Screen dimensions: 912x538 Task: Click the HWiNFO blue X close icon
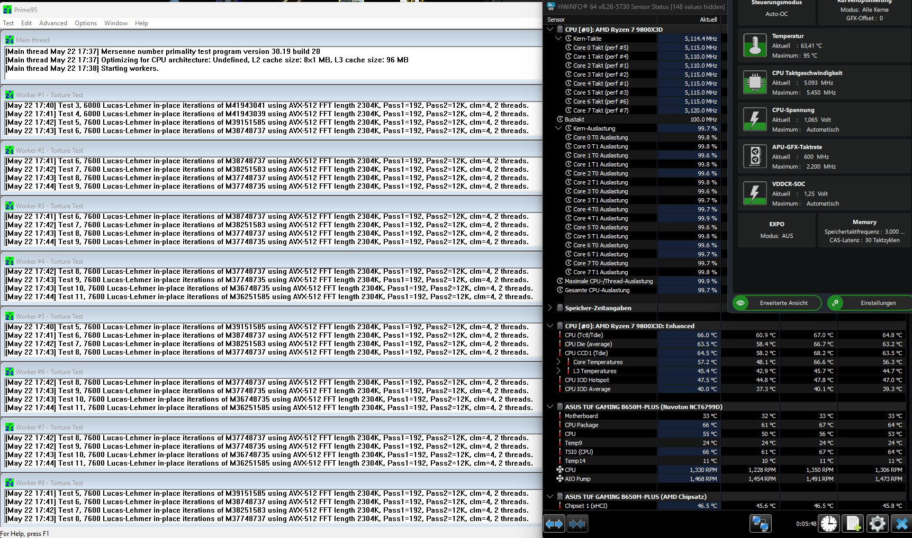point(901,524)
